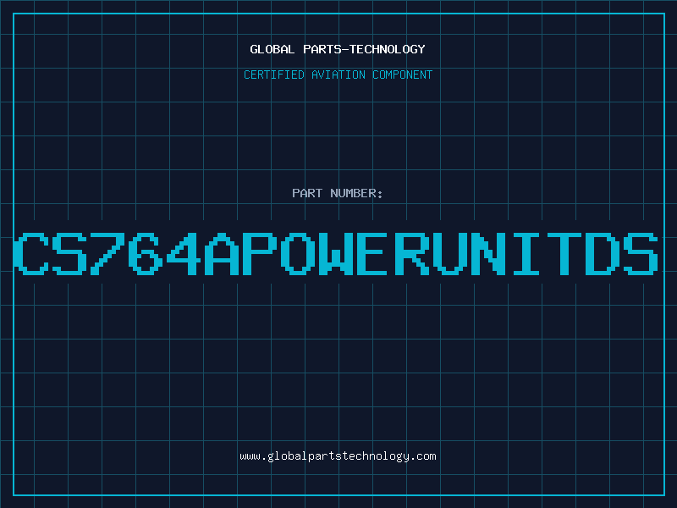The width and height of the screenshot is (677, 508).
Task: Click the PART NUMBER: label
Action: 338,193
